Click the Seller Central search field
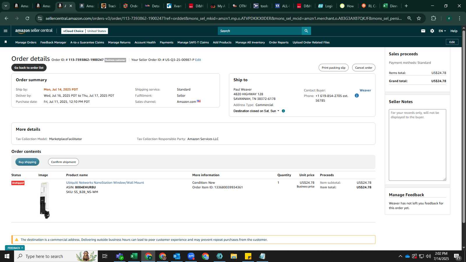This screenshot has width=466, height=262. [x=260, y=31]
